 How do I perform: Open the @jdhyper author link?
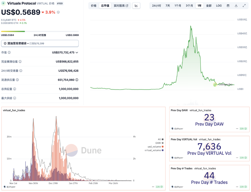click(179, 128)
